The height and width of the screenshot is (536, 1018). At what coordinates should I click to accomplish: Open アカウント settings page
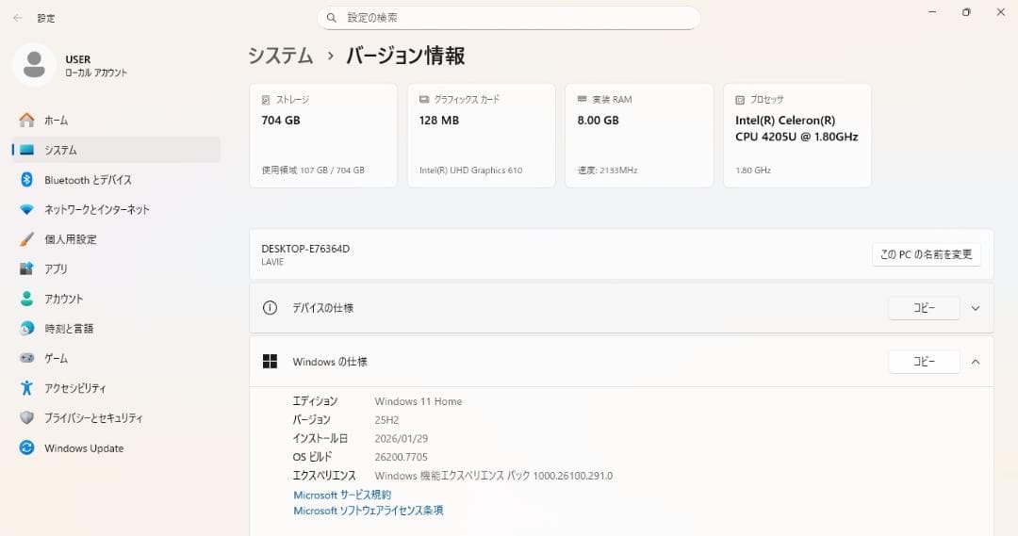coord(116,299)
